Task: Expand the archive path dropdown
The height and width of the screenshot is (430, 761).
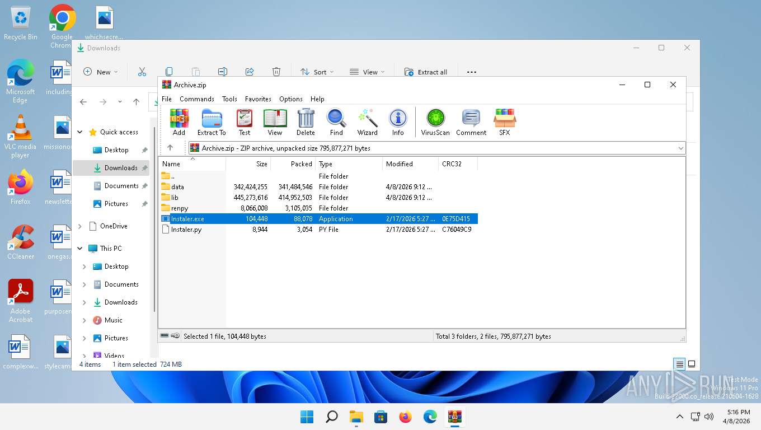Action: [680, 148]
